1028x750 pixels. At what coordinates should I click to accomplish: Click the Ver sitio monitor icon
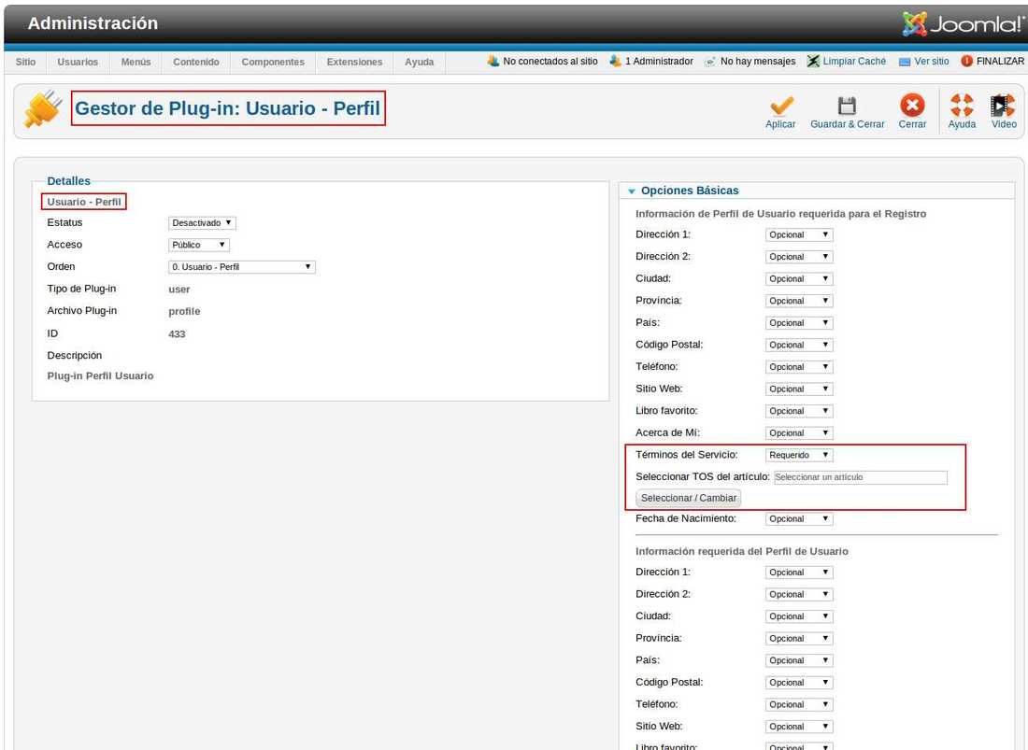905,62
